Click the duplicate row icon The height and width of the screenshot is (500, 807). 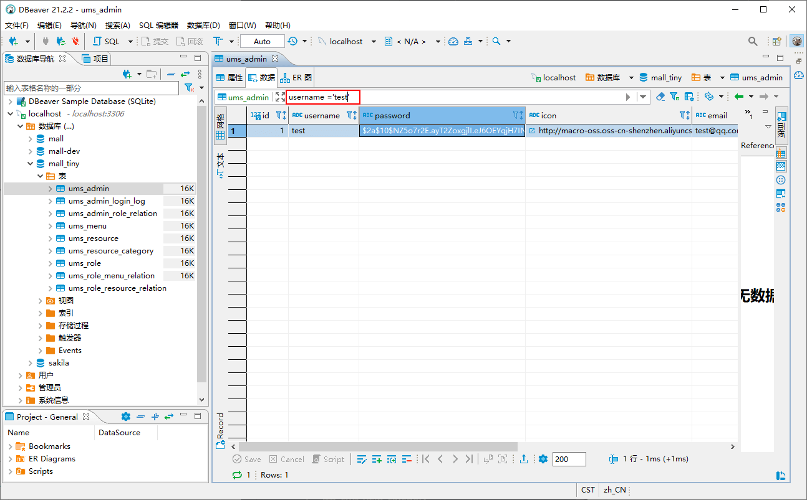coord(392,459)
